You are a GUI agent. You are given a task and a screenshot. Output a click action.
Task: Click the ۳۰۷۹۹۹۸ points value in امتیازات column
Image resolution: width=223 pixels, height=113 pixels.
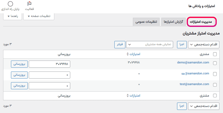[x=134, y=62]
